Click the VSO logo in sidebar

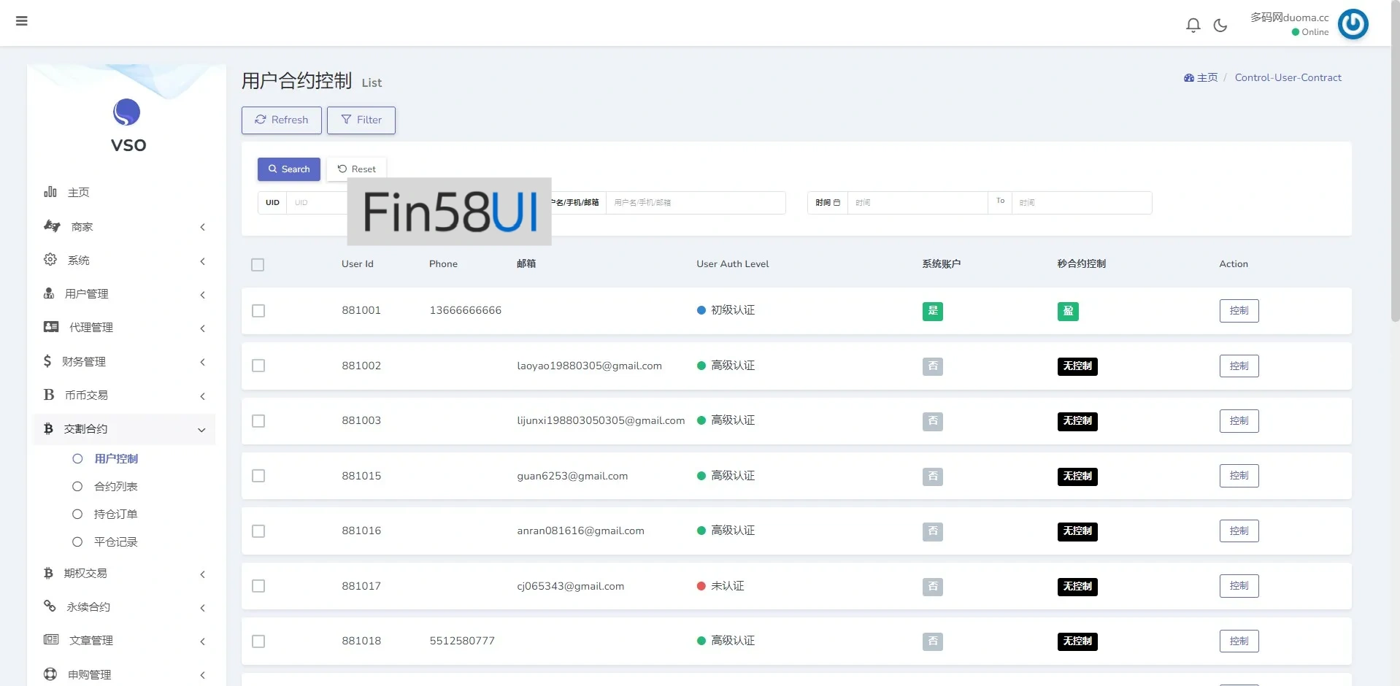point(127,113)
